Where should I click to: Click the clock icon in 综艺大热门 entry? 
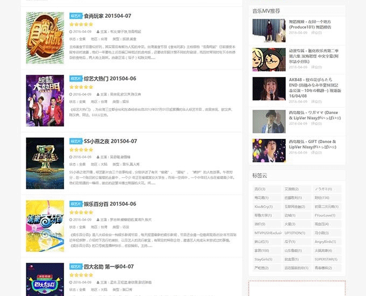(x=71, y=94)
